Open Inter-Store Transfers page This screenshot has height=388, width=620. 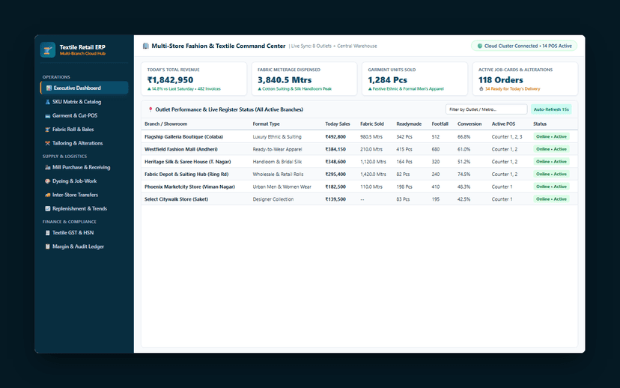click(x=84, y=195)
